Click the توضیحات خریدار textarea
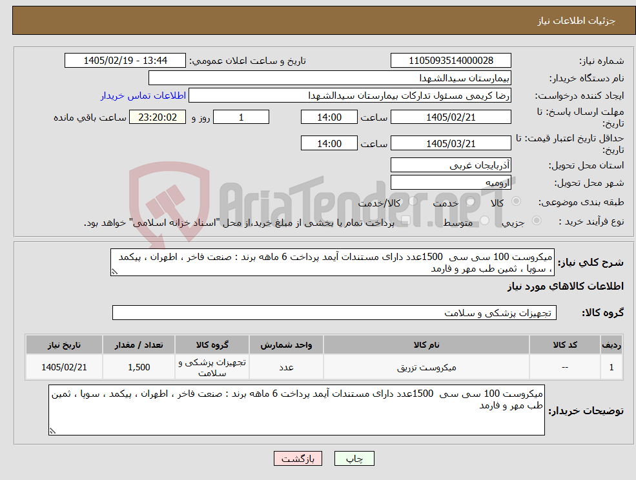This screenshot has height=480, width=636. click(296, 410)
